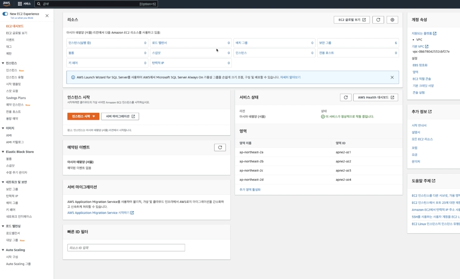
Task: Open 추가 정보 external link icon
Action: pyautogui.click(x=430, y=112)
